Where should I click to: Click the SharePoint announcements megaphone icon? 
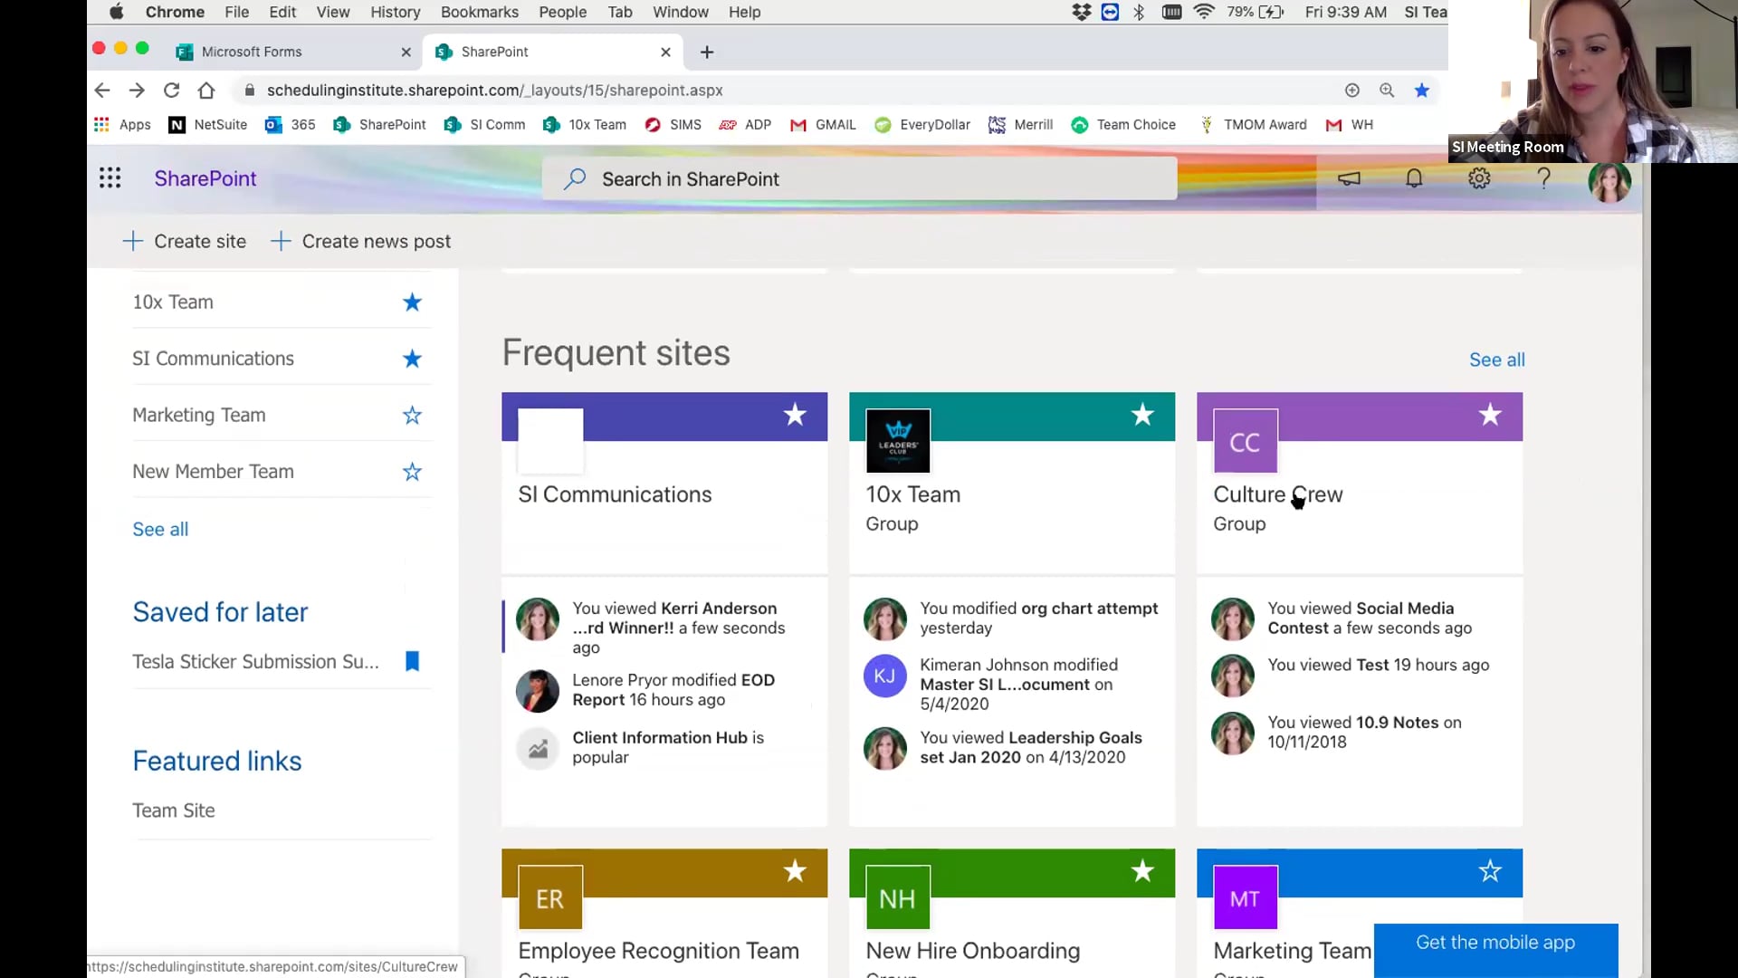point(1348,178)
